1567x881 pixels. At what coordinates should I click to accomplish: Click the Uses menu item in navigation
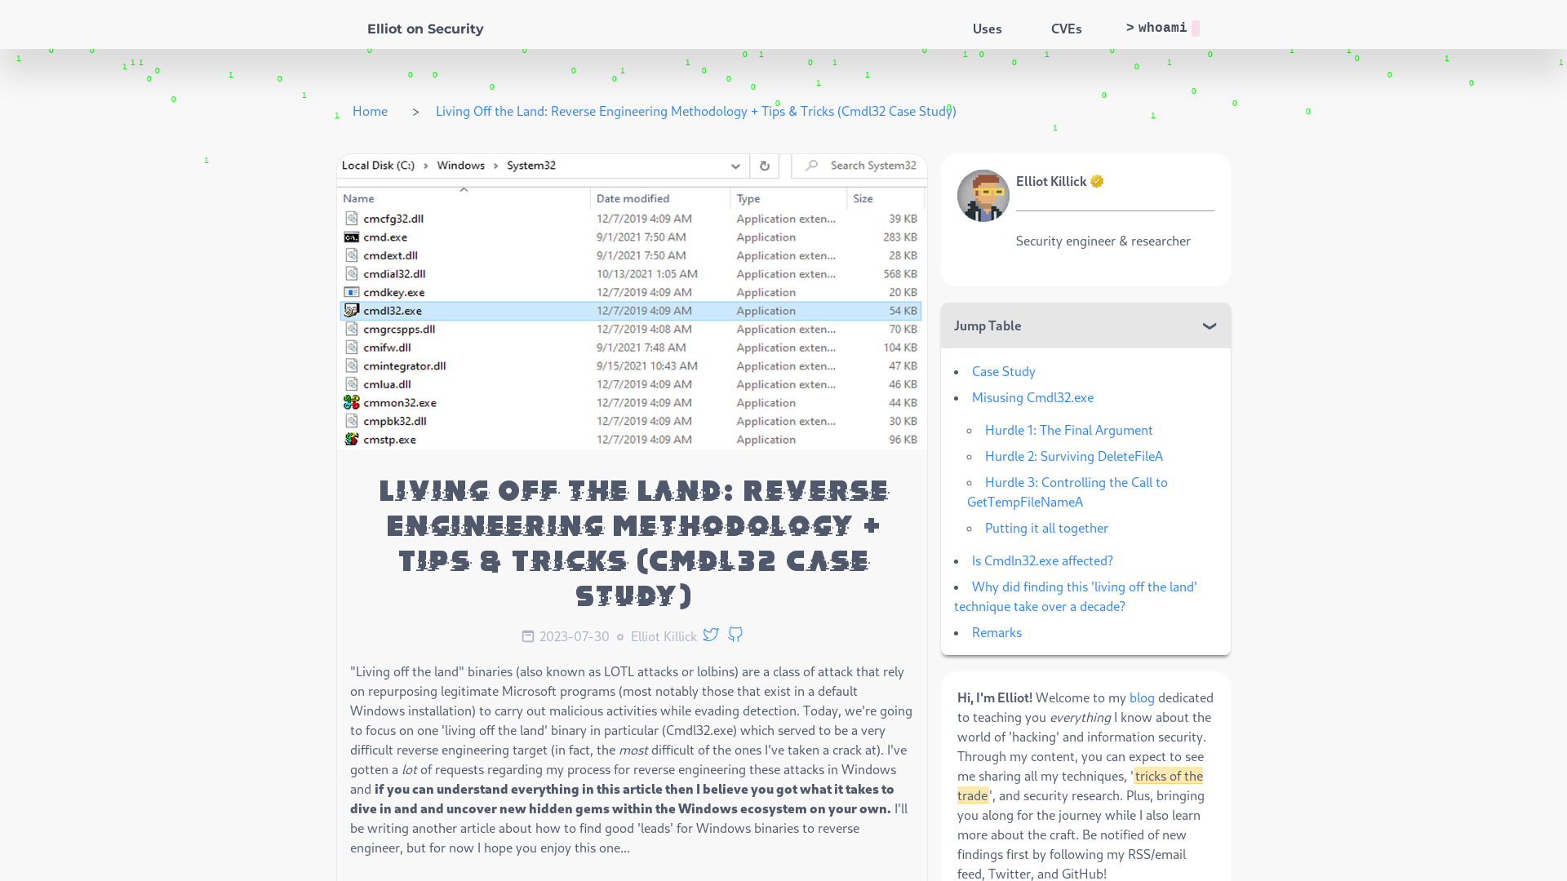point(987,28)
